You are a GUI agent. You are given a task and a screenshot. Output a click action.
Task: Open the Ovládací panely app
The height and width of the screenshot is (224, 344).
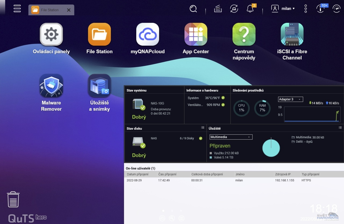pyautogui.click(x=51, y=34)
